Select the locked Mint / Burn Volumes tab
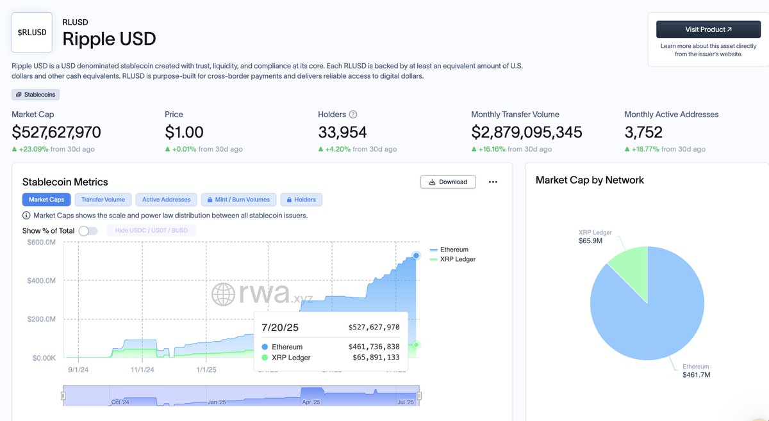769x421 pixels. (x=239, y=200)
